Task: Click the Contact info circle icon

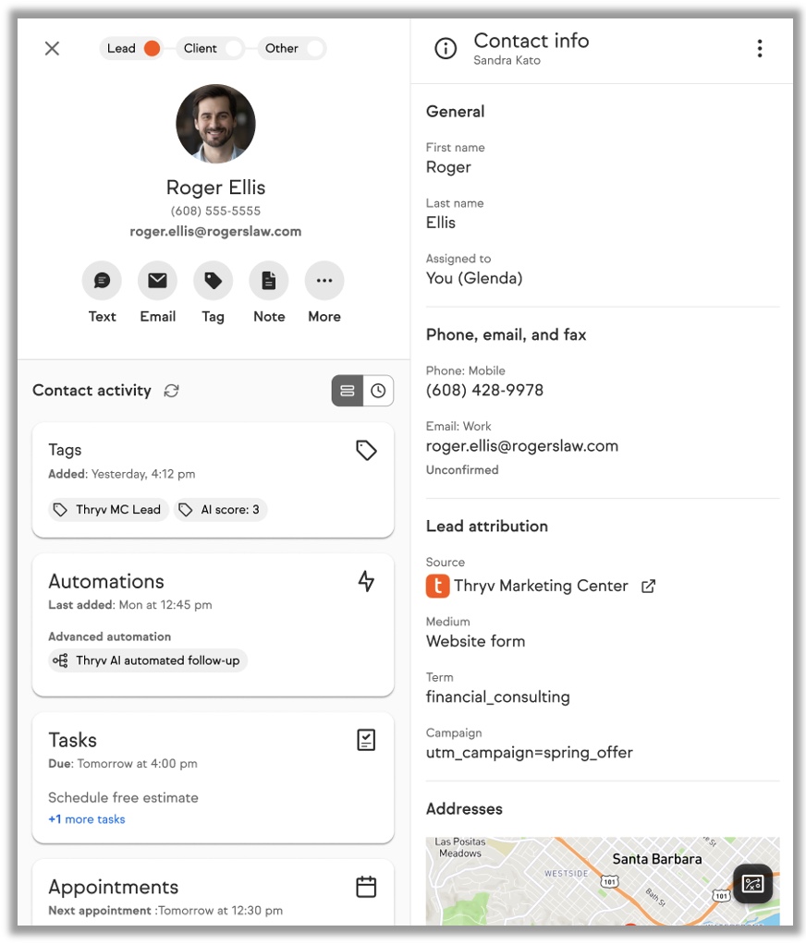Action: tap(446, 49)
